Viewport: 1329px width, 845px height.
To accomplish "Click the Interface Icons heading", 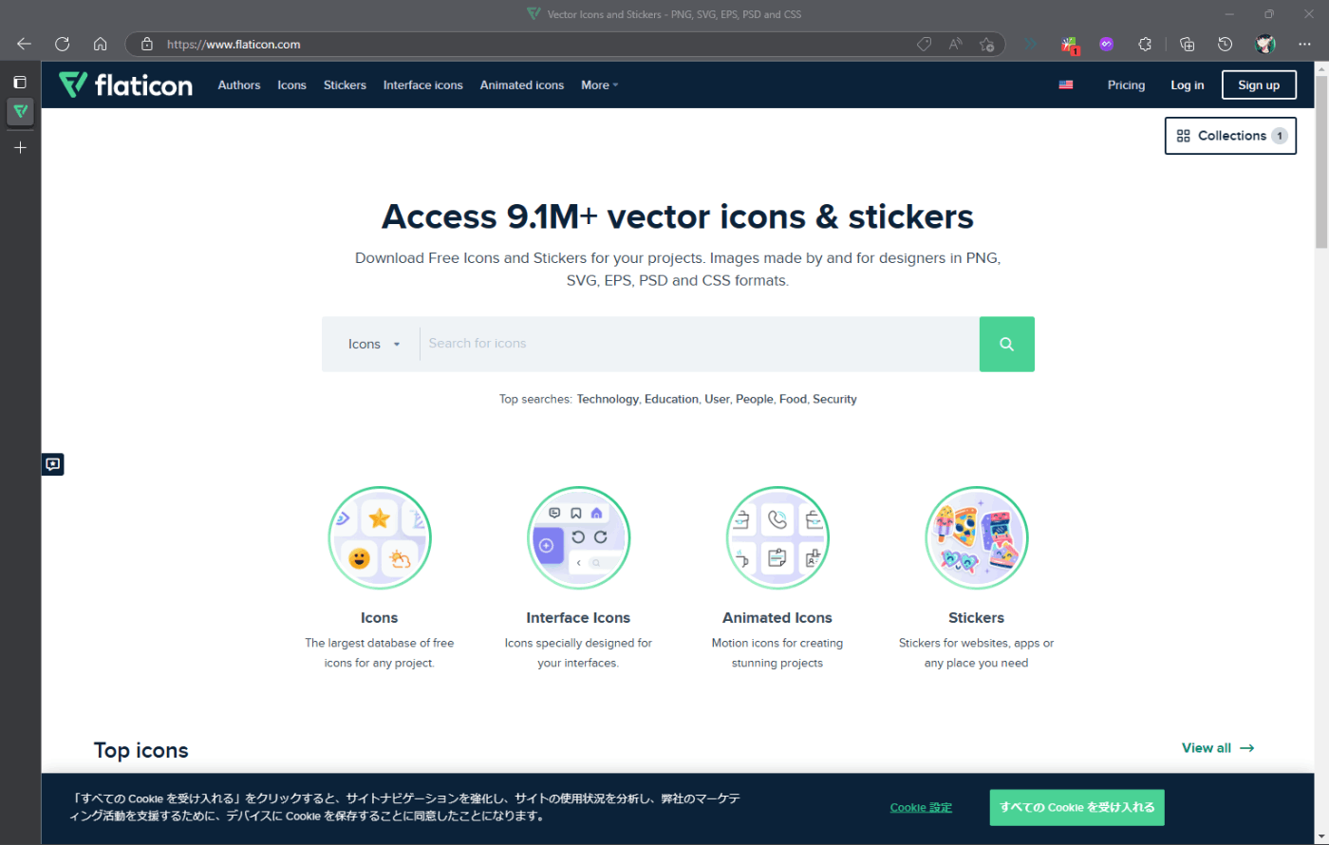I will coord(578,617).
